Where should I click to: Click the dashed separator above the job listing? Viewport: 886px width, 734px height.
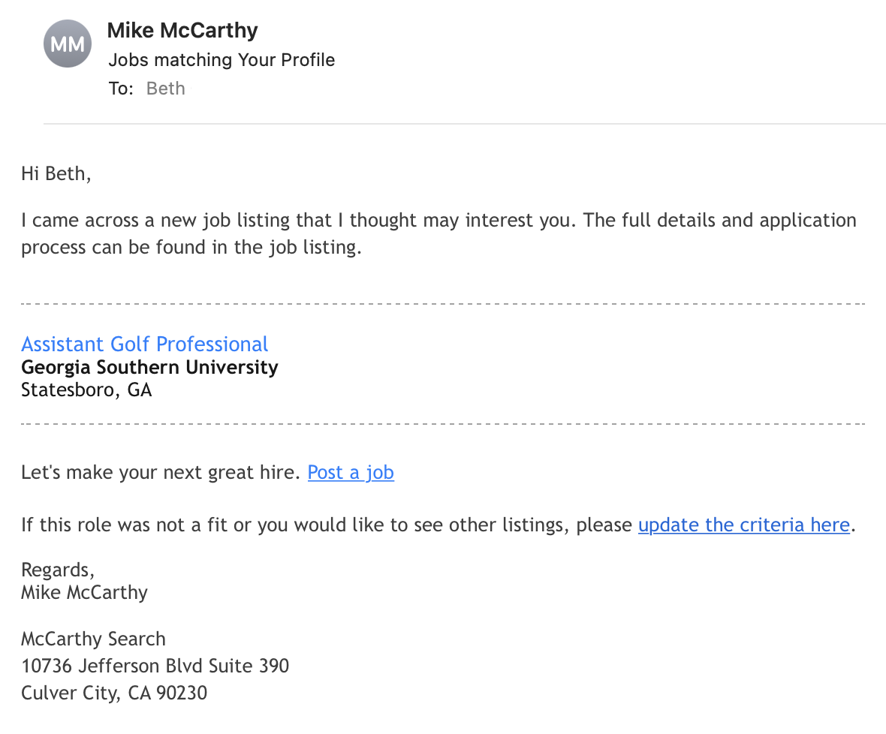click(443, 304)
